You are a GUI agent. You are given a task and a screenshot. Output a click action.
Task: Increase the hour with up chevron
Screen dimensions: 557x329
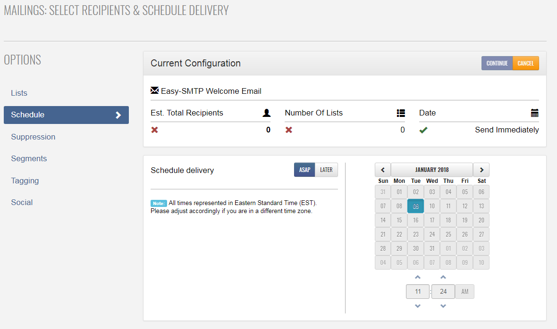tap(418, 277)
